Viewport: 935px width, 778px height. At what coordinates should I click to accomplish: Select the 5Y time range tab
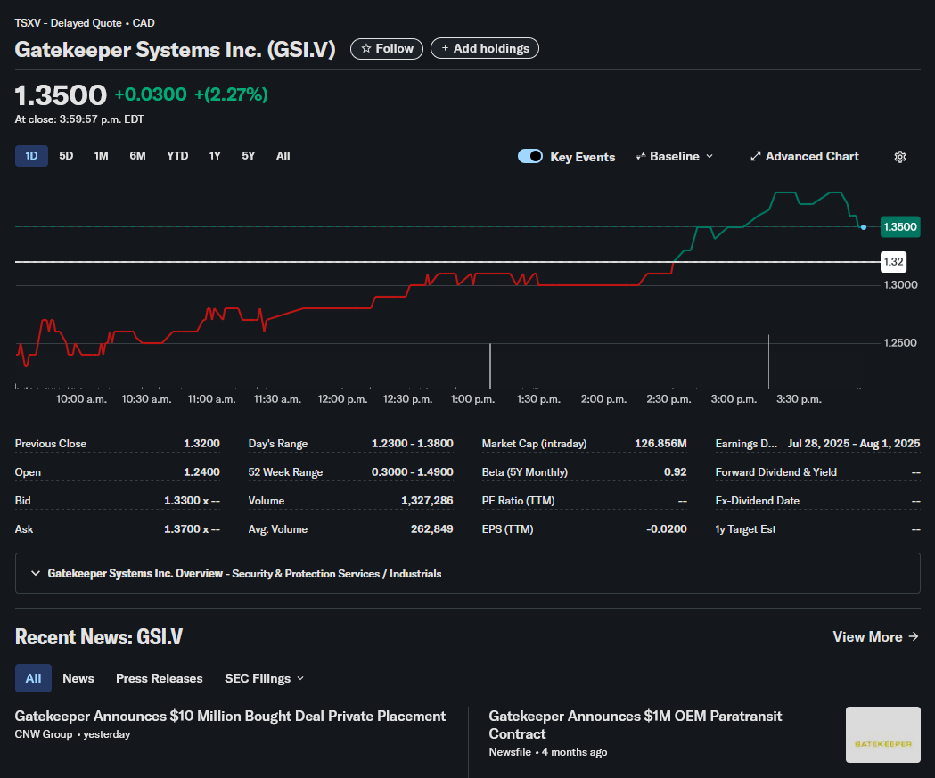(249, 156)
